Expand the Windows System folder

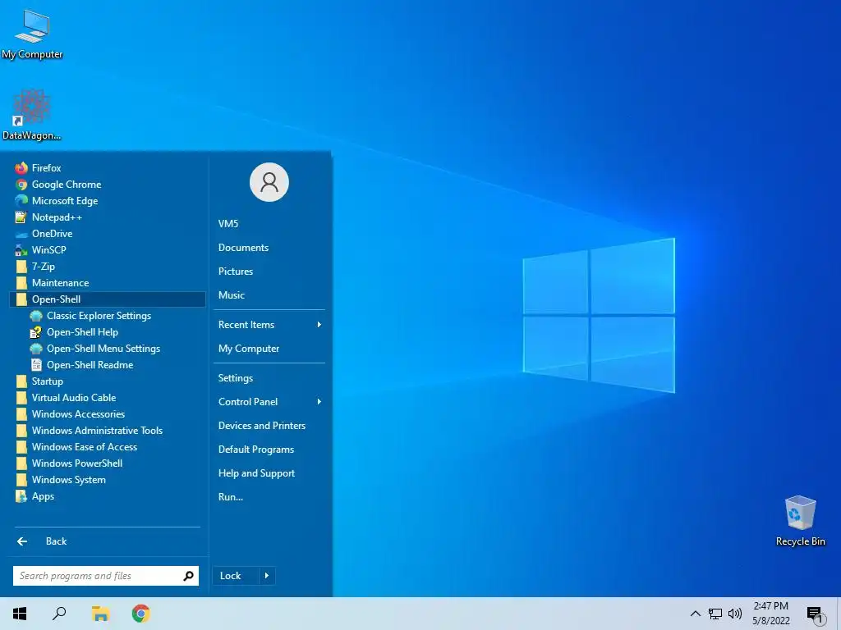click(x=108, y=480)
